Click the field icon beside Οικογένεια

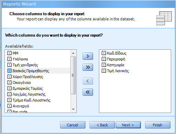click(x=9, y=83)
